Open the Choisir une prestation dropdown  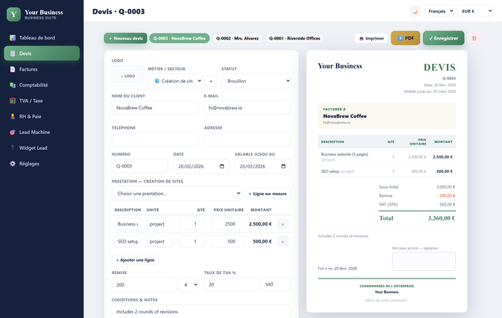[177, 194]
